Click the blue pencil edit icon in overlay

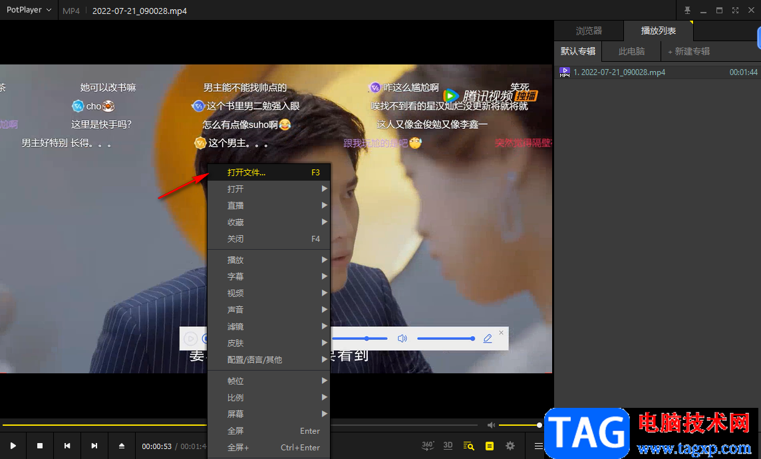(488, 338)
